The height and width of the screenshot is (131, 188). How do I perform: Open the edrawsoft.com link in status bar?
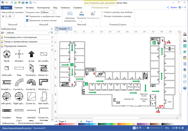coord(17,128)
